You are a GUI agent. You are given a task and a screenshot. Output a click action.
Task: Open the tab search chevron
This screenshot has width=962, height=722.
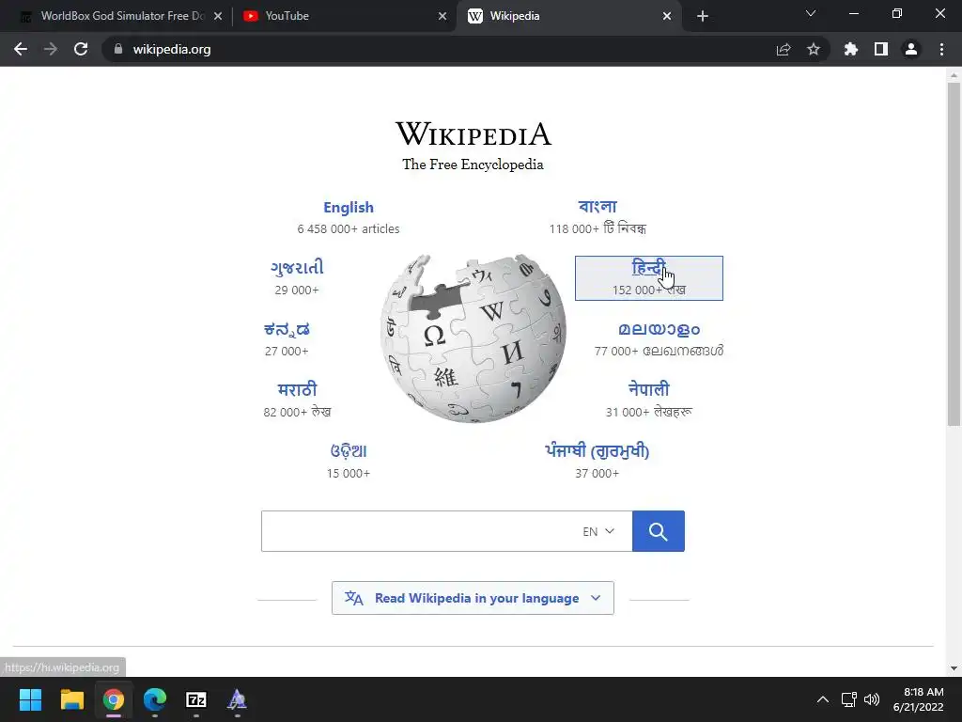[x=811, y=13]
